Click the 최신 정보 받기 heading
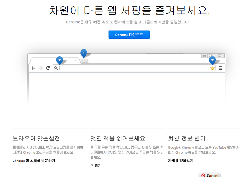This screenshot has height=177, width=247. 187,139
